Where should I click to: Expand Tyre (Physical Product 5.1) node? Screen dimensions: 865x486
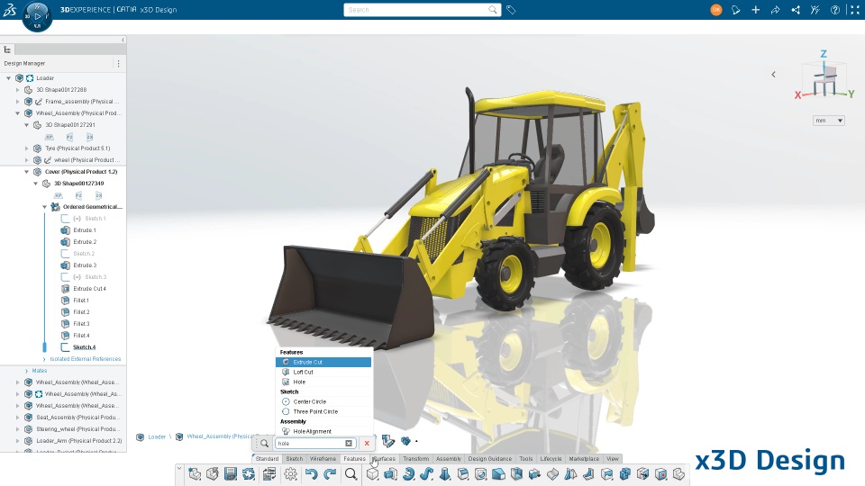pos(26,148)
